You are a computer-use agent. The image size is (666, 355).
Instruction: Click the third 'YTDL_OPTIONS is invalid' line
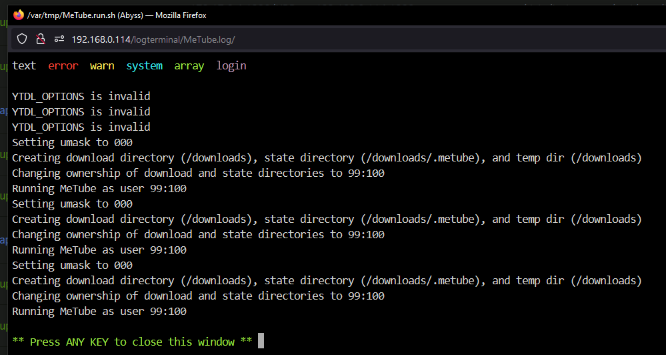pyautogui.click(x=81, y=127)
